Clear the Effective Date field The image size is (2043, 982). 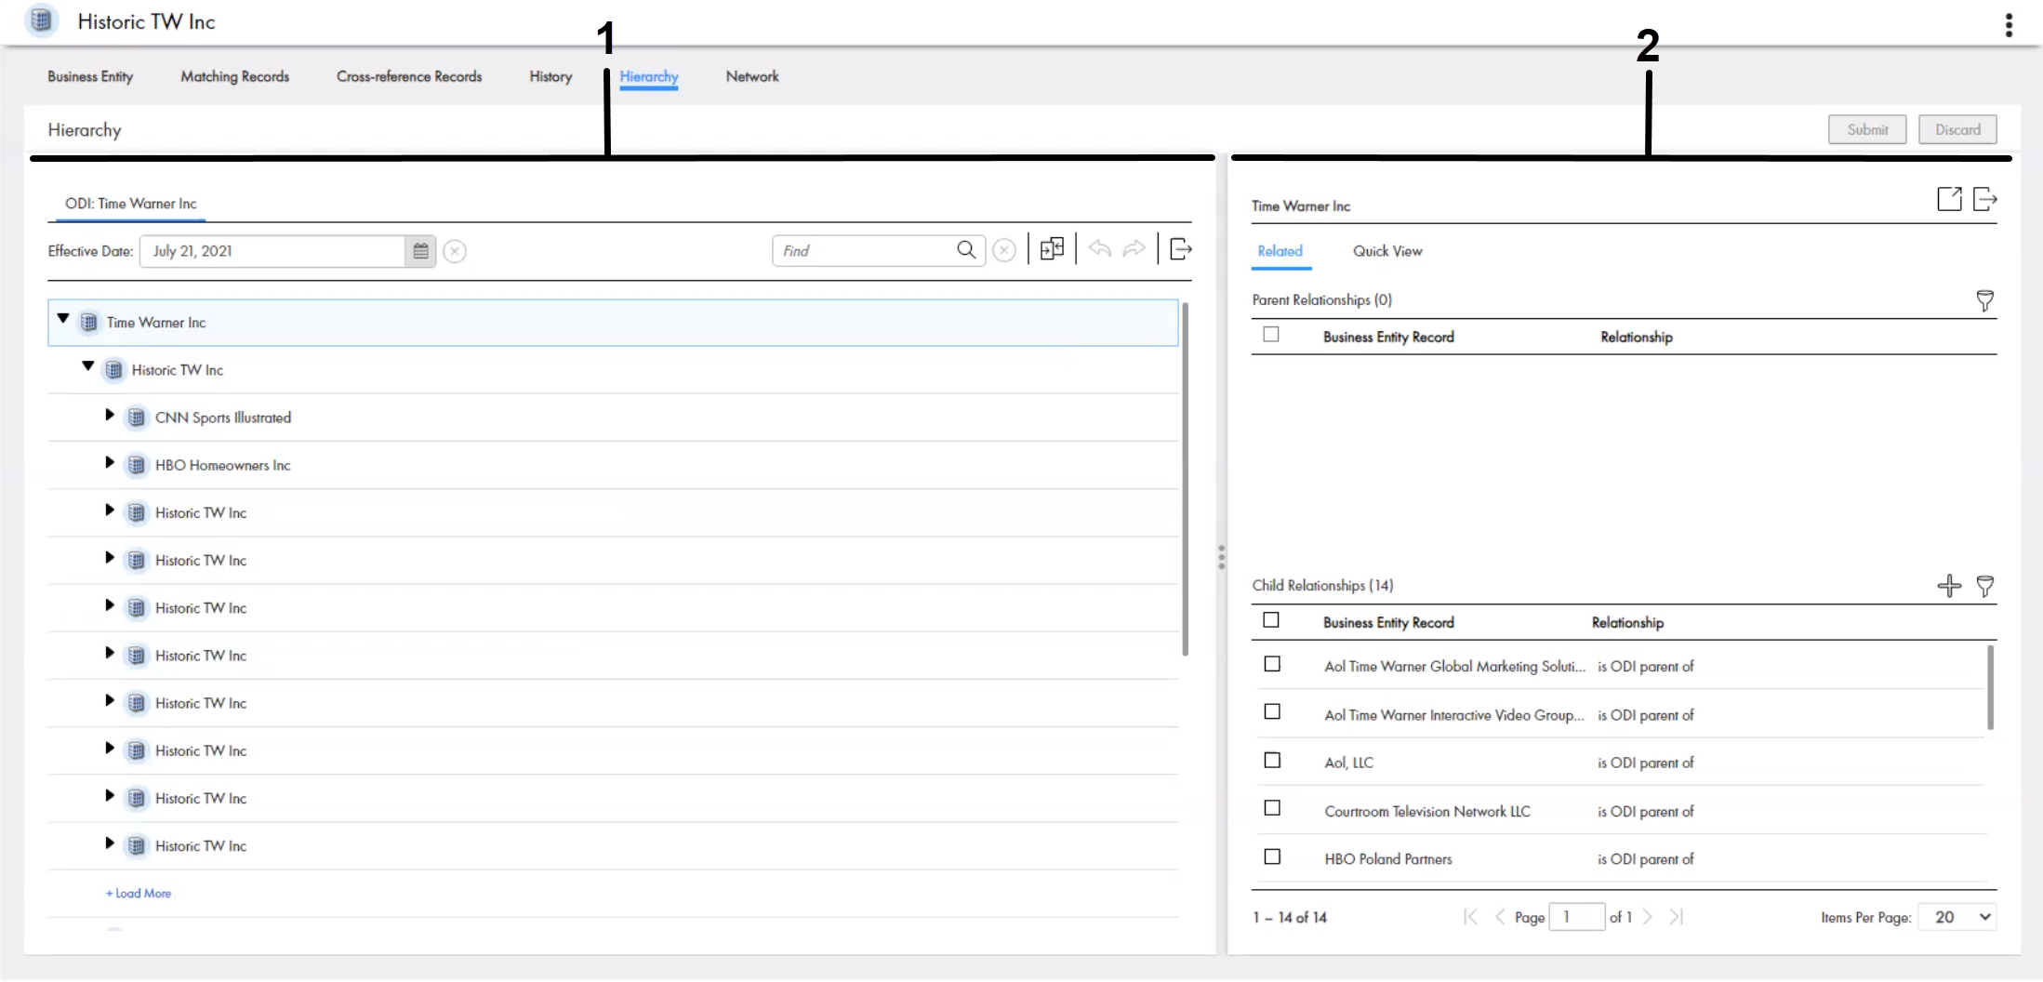pos(455,251)
